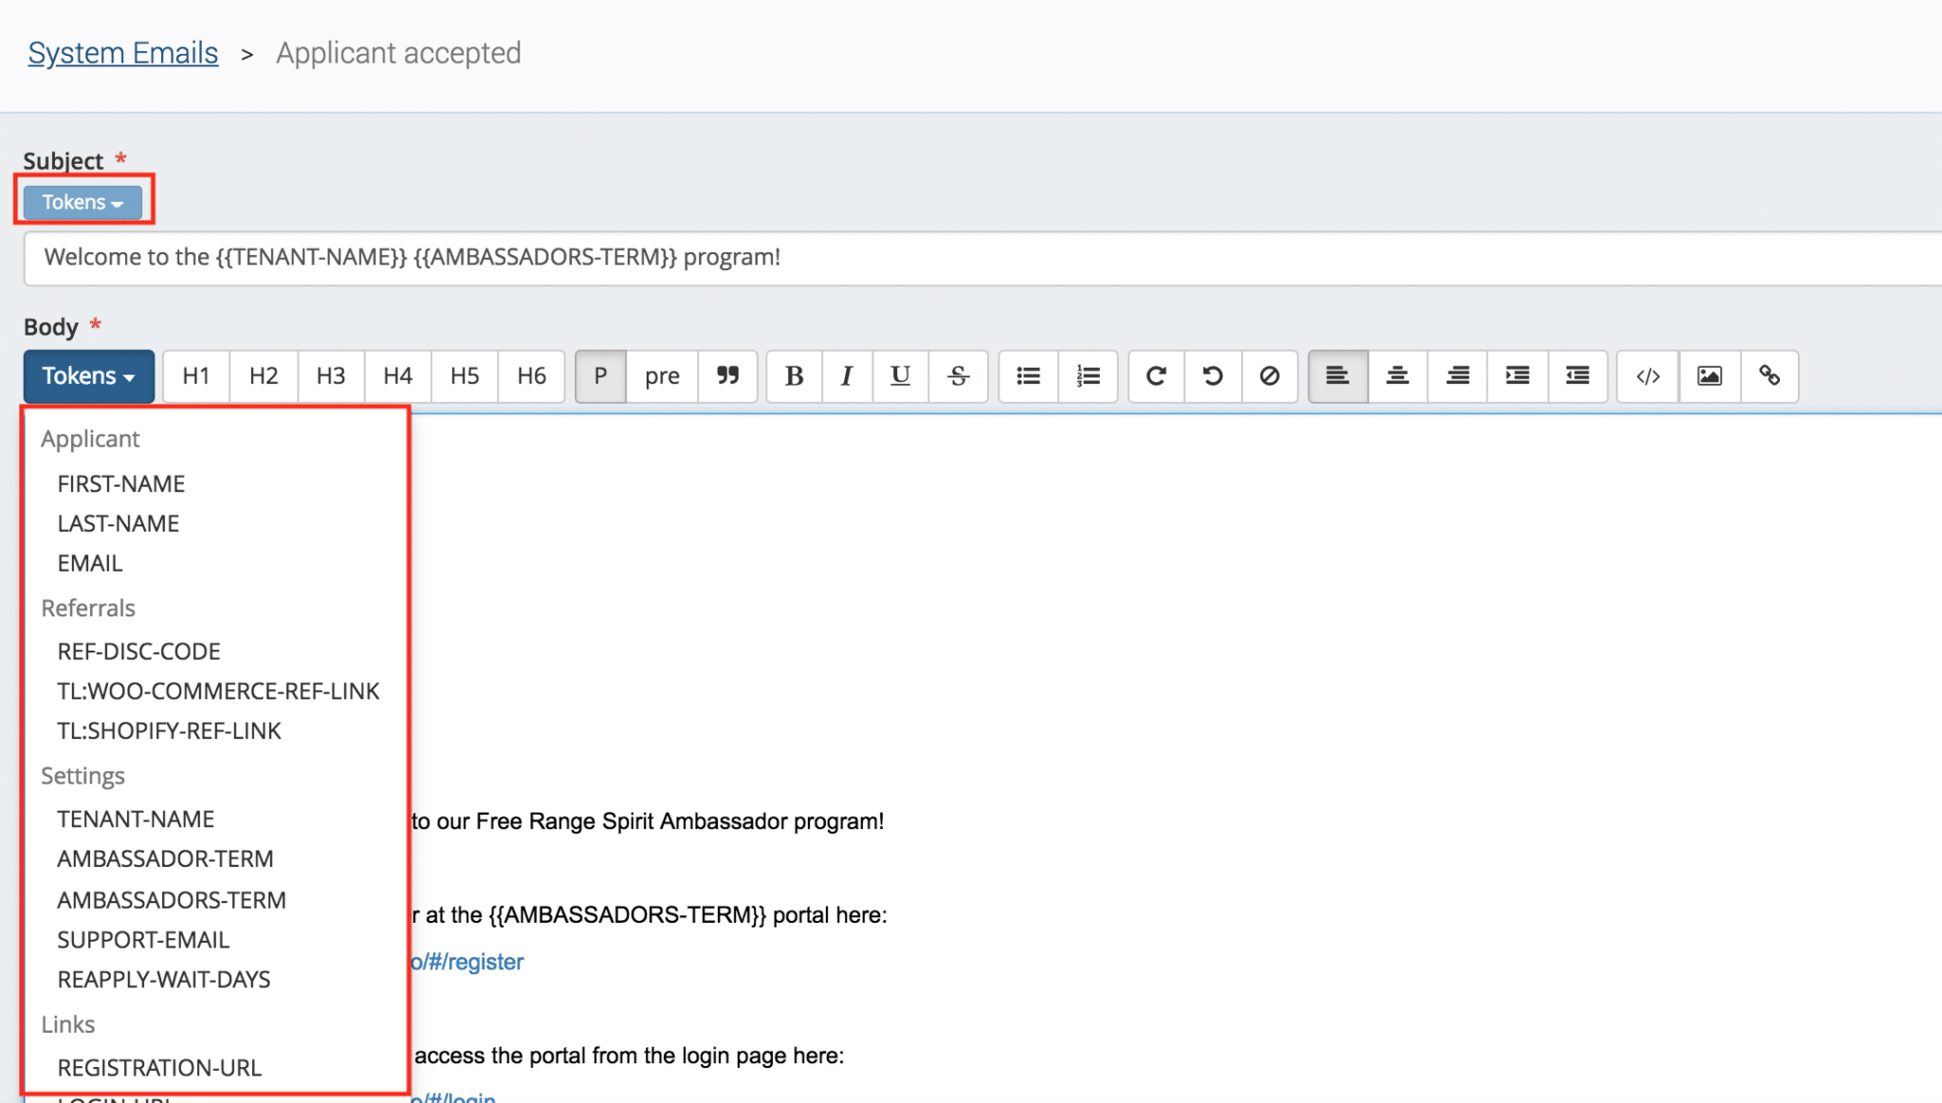Click the undo icon
Image resolution: width=1942 pixels, height=1103 pixels.
point(1213,377)
